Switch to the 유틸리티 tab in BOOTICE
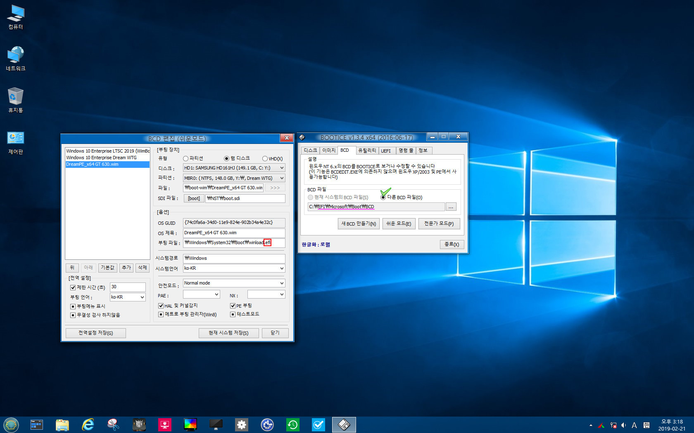 click(367, 151)
